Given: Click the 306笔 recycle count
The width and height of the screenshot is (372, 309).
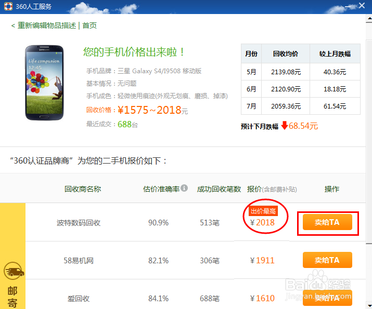Looking at the screenshot, I should (x=210, y=261).
